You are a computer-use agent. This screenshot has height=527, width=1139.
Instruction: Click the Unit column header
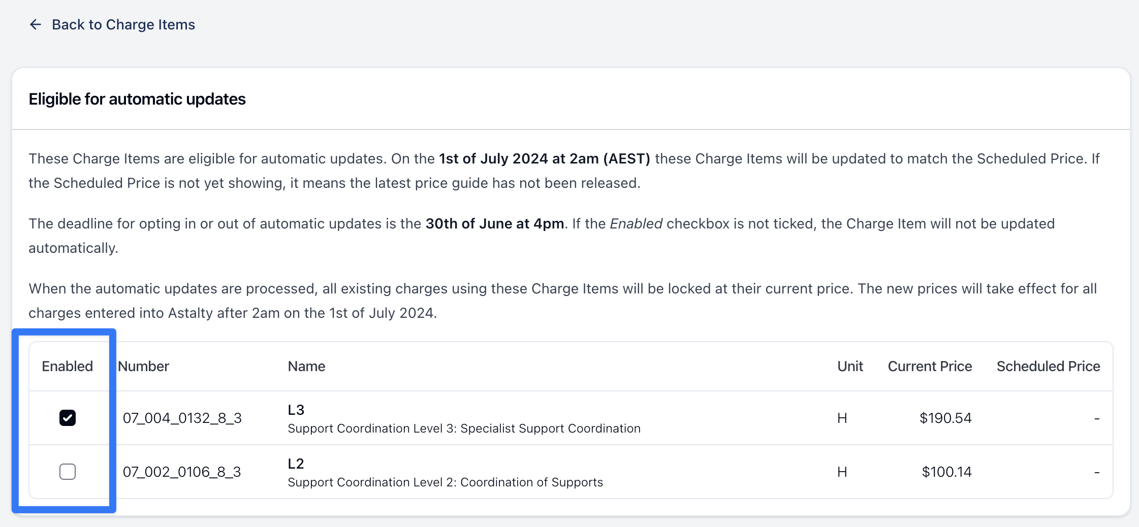pos(850,366)
